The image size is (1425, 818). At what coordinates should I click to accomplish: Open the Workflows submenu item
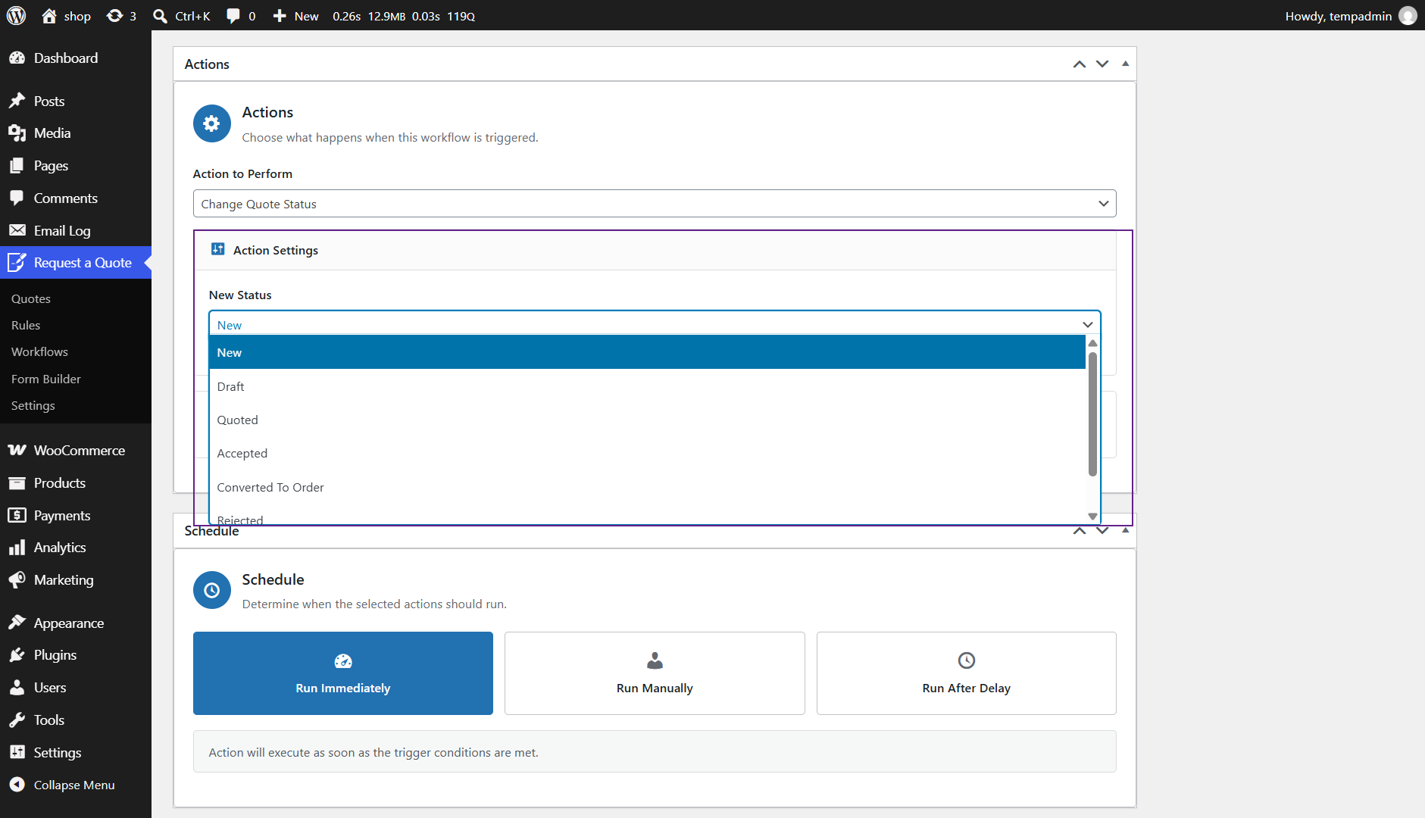(x=39, y=352)
